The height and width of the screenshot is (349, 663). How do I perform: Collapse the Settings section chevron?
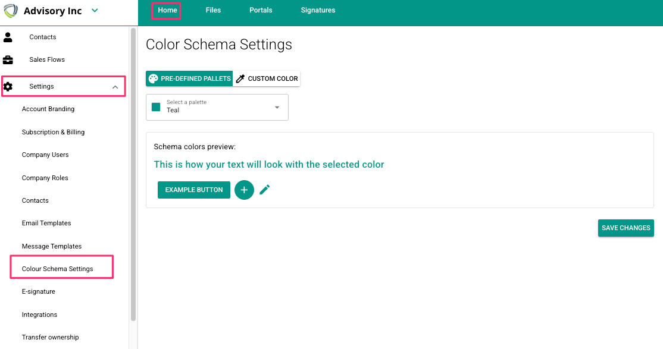coord(115,87)
